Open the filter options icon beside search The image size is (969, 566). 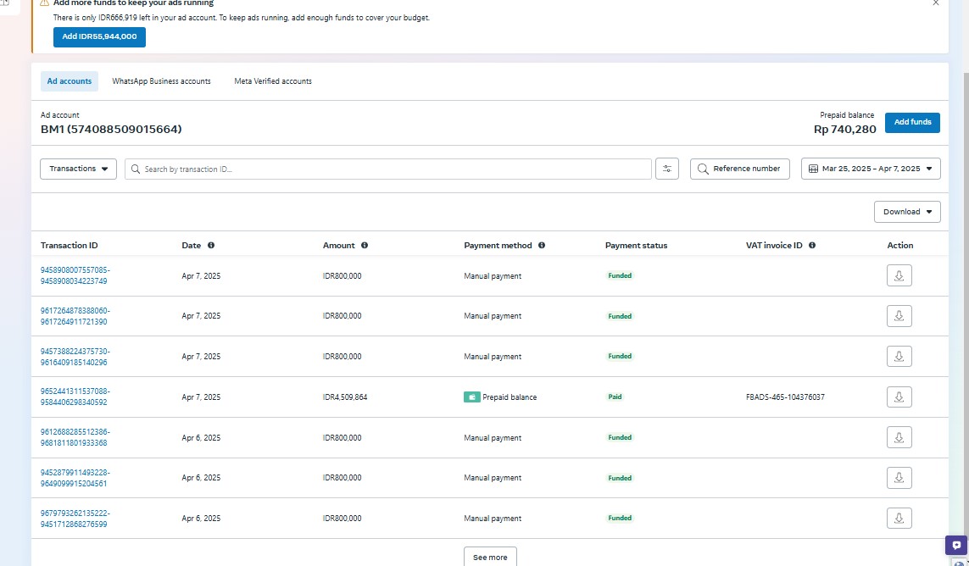(x=667, y=169)
